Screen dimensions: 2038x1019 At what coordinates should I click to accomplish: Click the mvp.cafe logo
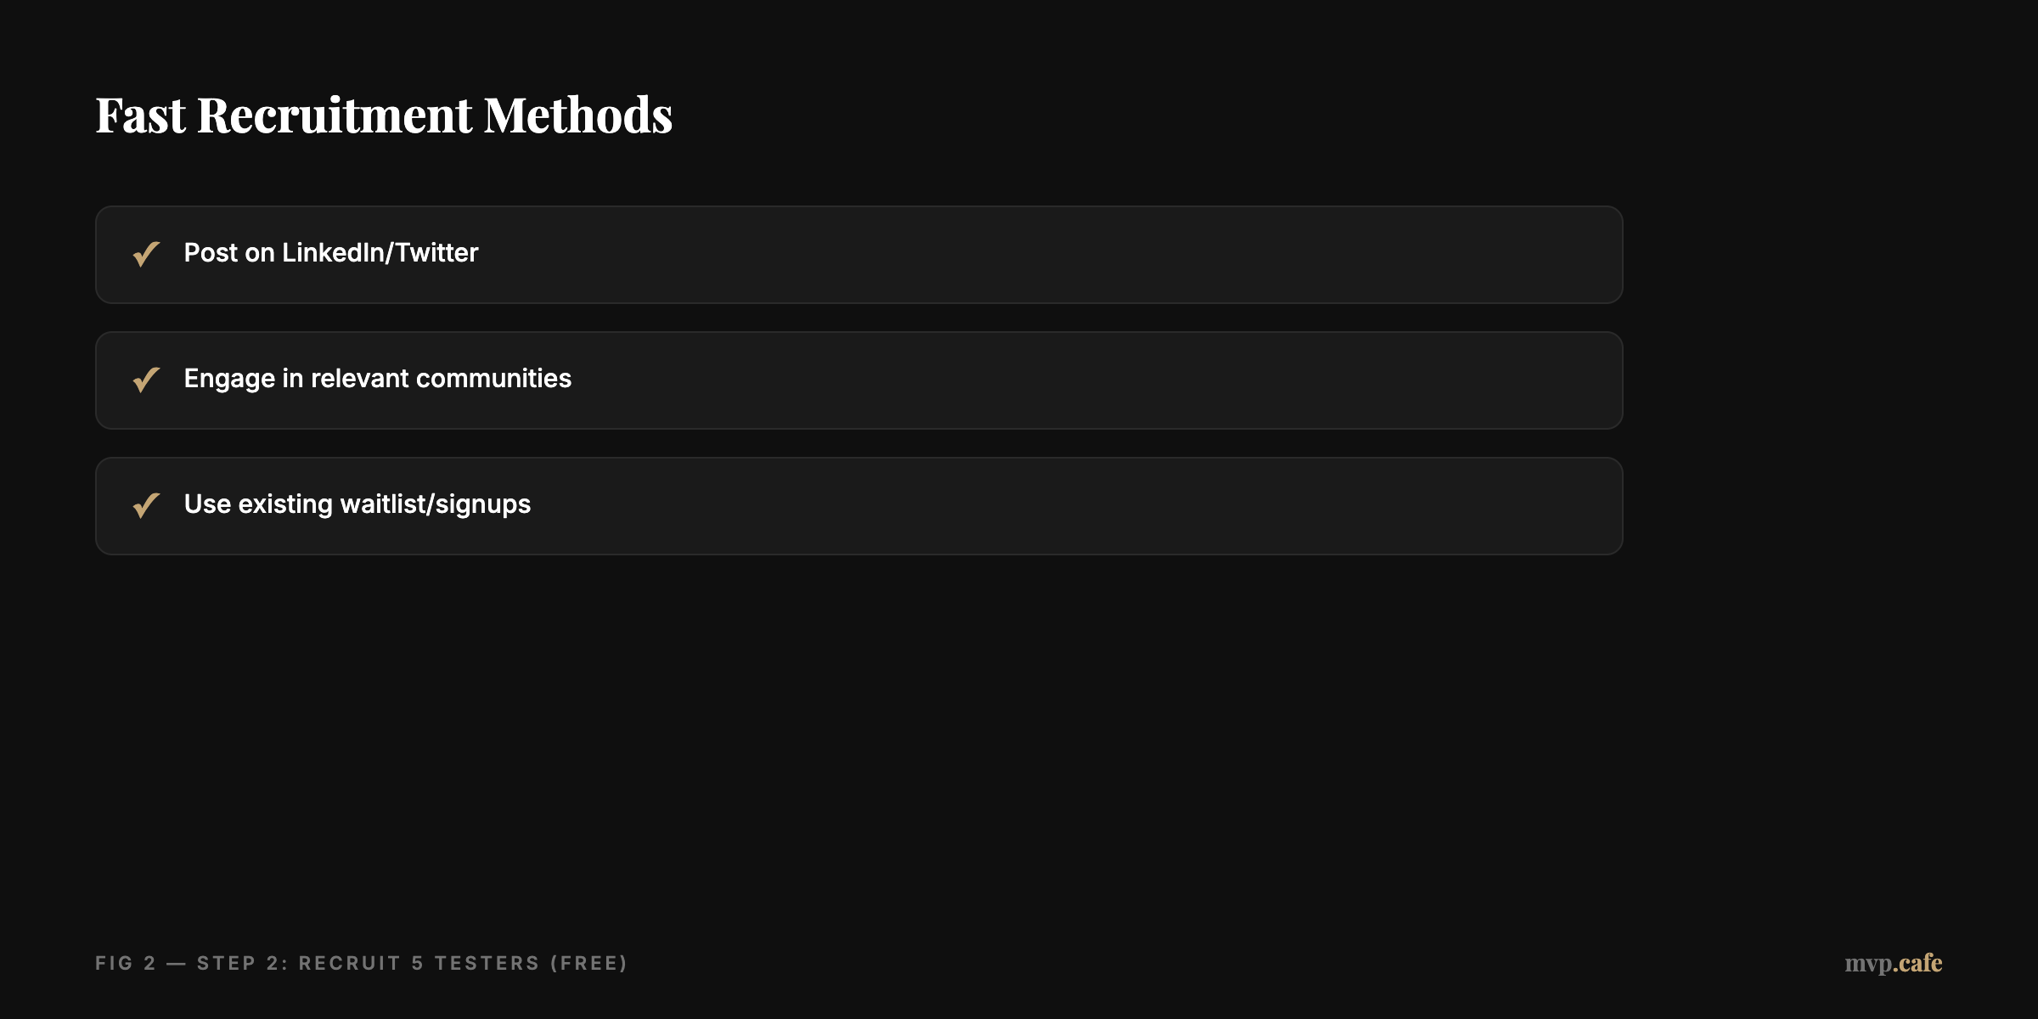click(x=1893, y=963)
